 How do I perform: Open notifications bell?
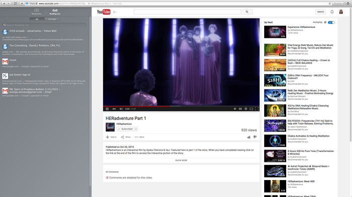click(332, 12)
